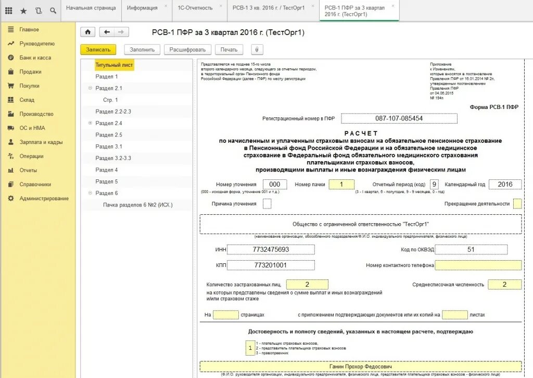
Task: Click the Печать button
Action: pos(229,50)
